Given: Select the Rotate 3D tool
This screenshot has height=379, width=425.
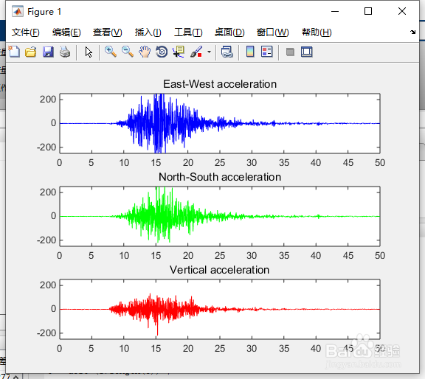Looking at the screenshot, I should [162, 52].
